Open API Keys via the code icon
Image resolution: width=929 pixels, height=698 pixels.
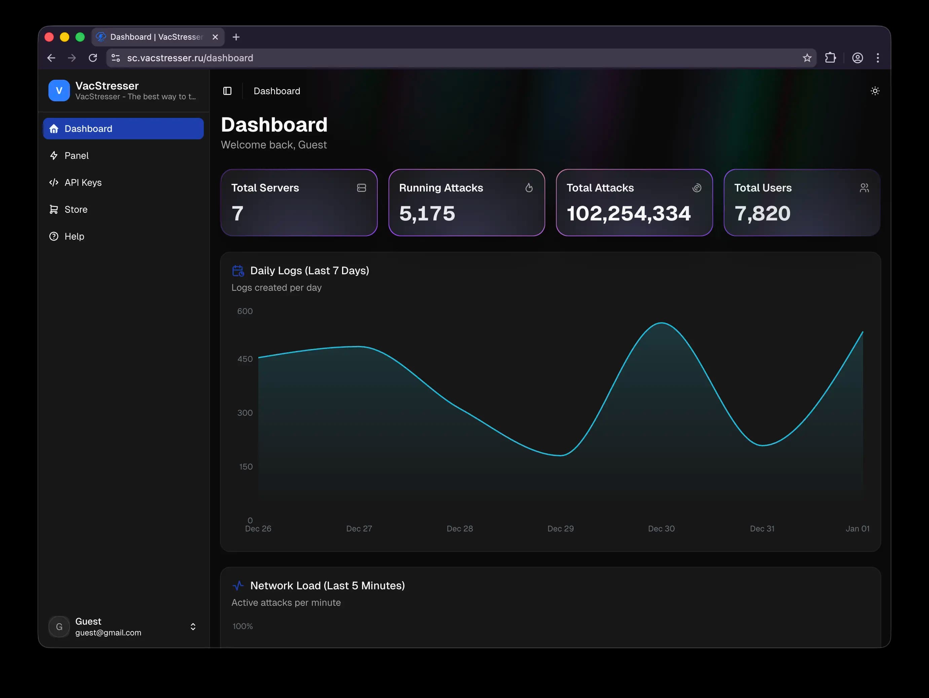(54, 182)
